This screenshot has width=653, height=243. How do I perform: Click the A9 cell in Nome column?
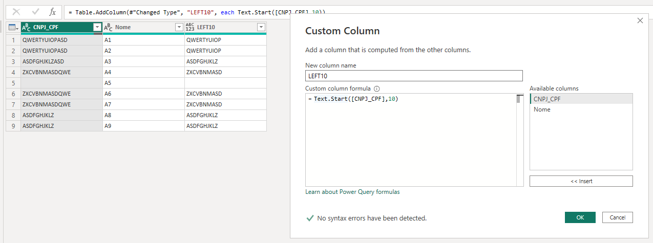[143, 126]
